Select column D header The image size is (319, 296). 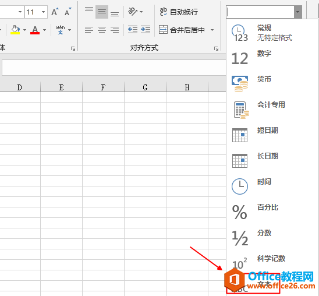pyautogui.click(x=20, y=87)
